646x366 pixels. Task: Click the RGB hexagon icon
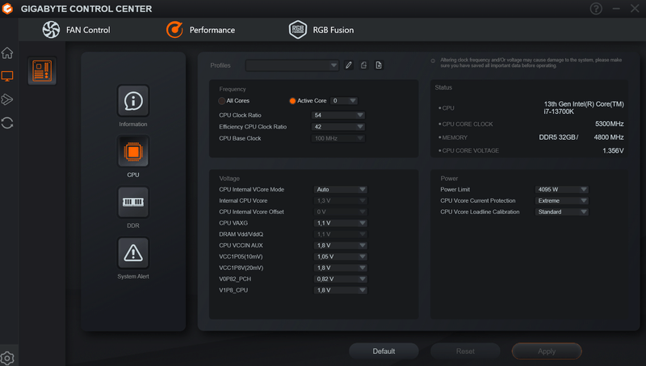click(297, 30)
